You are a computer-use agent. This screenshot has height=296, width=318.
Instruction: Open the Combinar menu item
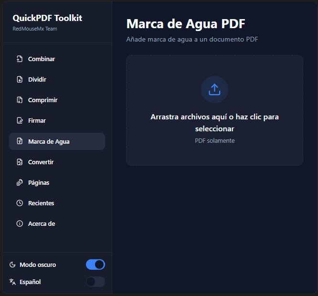42,59
